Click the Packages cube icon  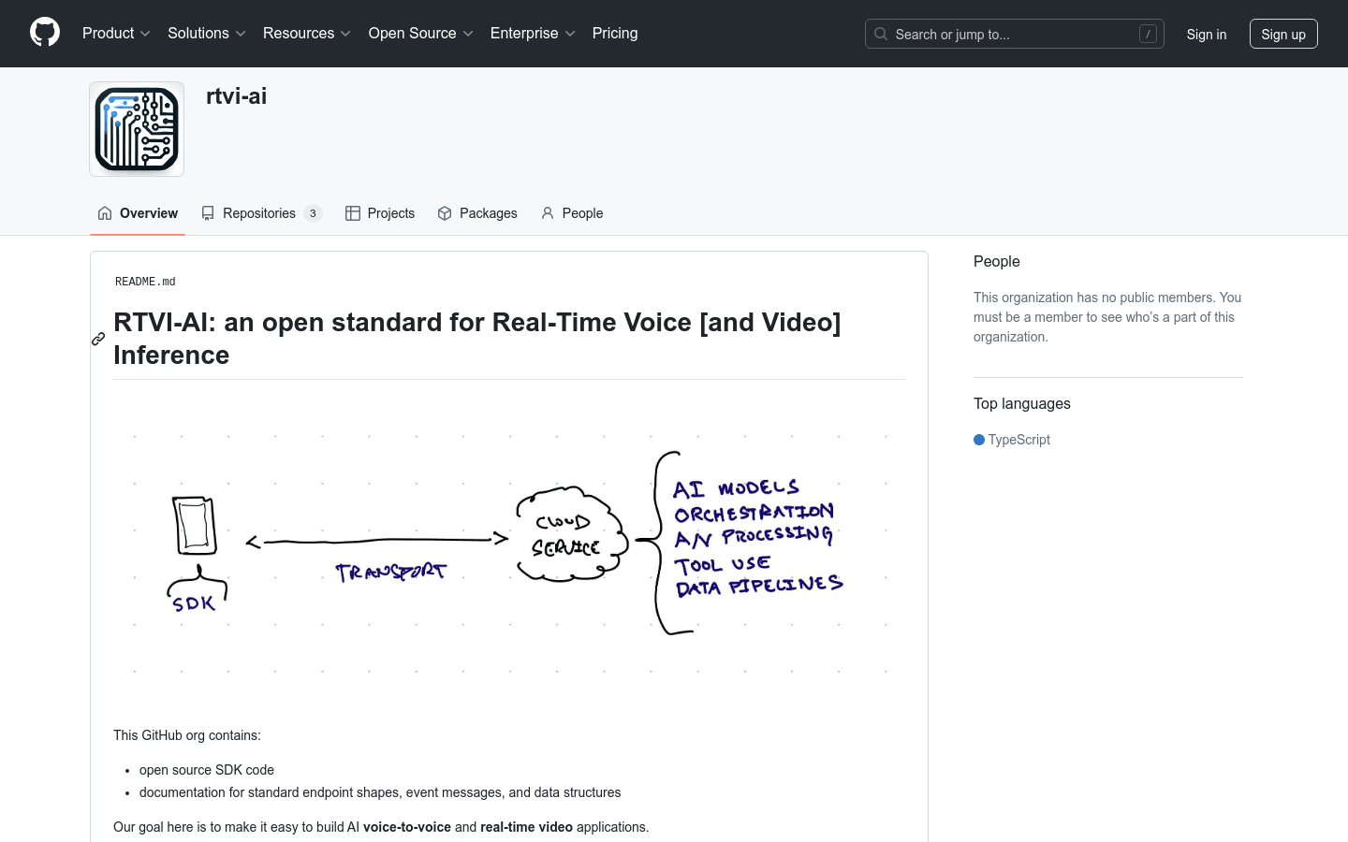[445, 213]
